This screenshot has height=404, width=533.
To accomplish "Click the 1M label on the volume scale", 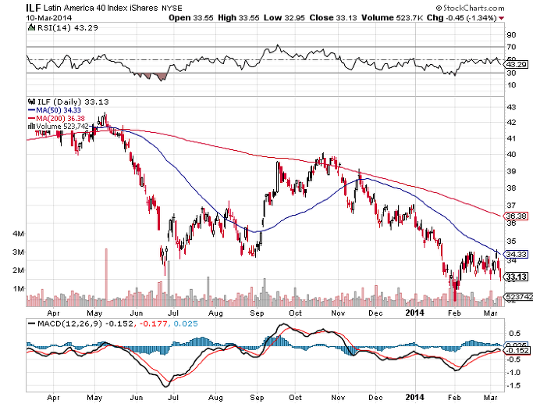I will (x=19, y=288).
